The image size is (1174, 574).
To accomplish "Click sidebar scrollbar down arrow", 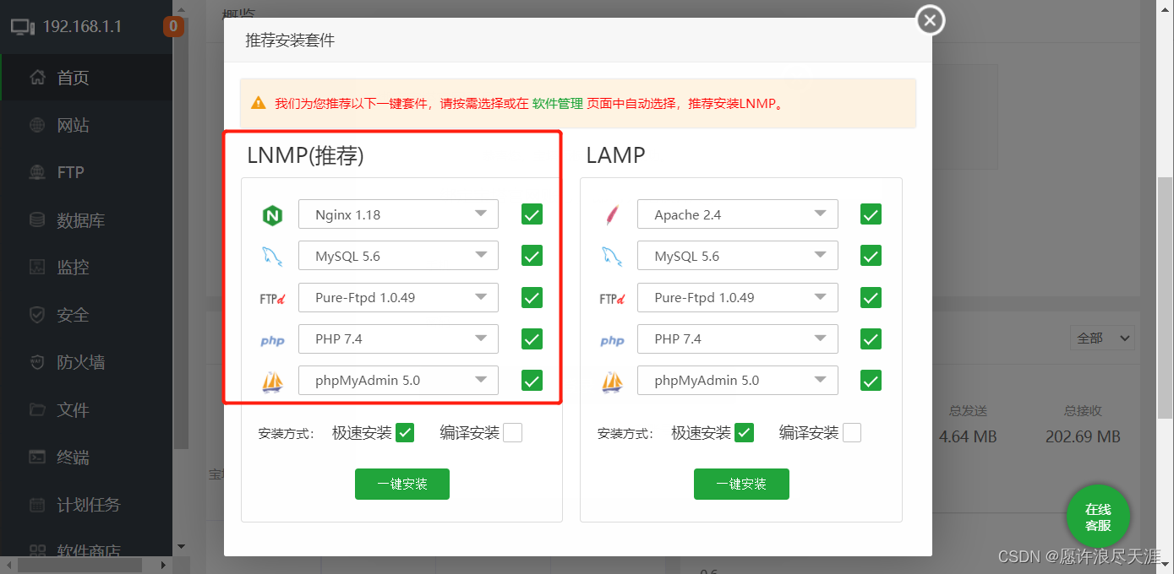I will [180, 547].
